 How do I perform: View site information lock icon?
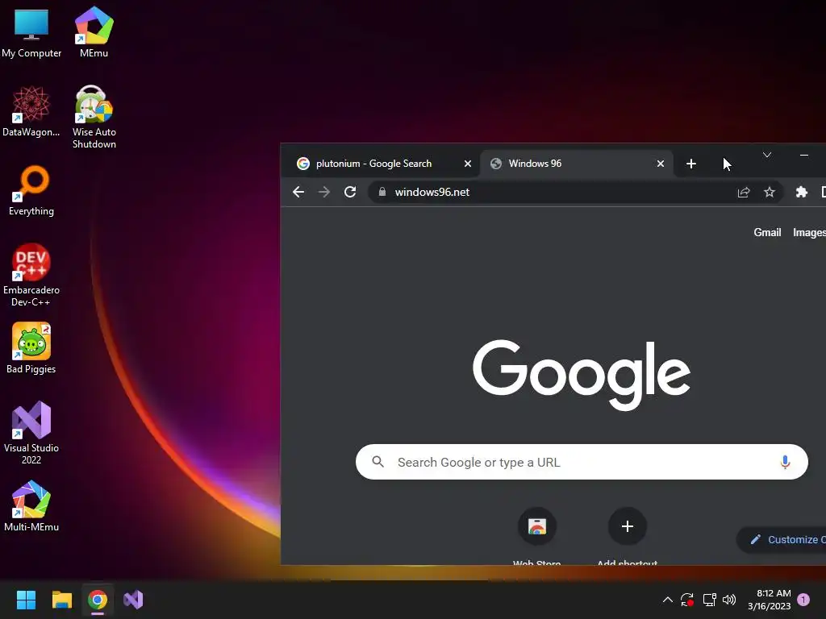[x=382, y=192]
